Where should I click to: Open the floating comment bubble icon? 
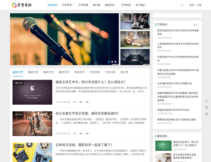point(207,101)
